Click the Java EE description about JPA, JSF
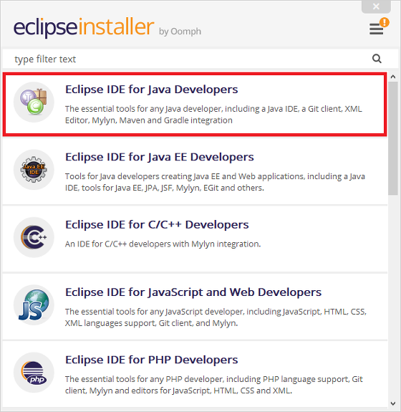This screenshot has width=401, height=412. pyautogui.click(x=215, y=182)
